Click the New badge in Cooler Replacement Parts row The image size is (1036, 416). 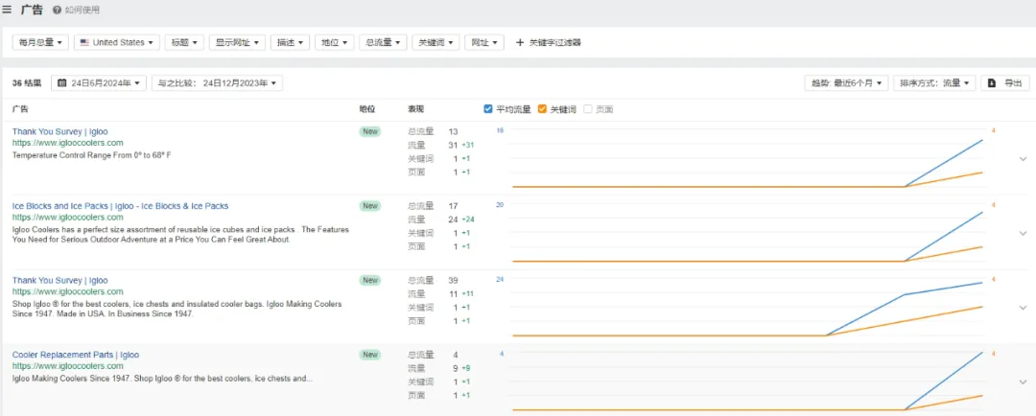[x=370, y=355]
